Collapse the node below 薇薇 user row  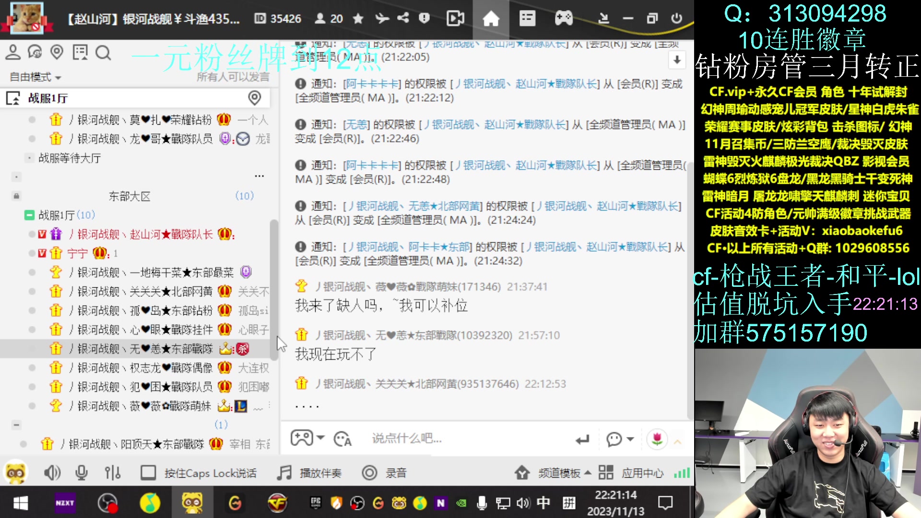point(16,425)
